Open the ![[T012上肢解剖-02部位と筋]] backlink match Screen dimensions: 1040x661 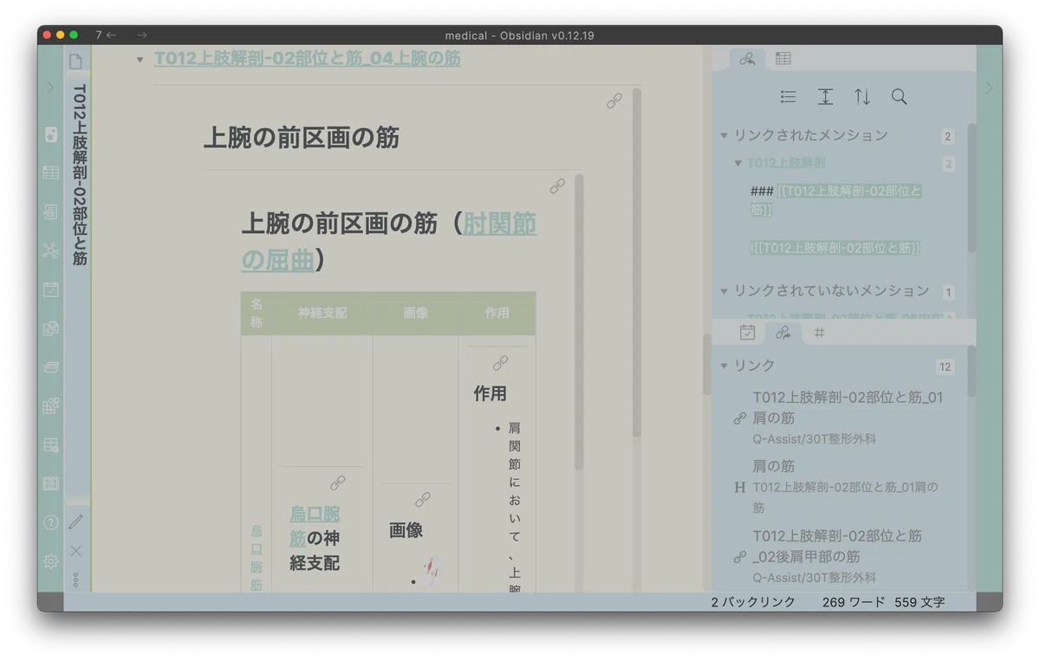[x=835, y=248]
